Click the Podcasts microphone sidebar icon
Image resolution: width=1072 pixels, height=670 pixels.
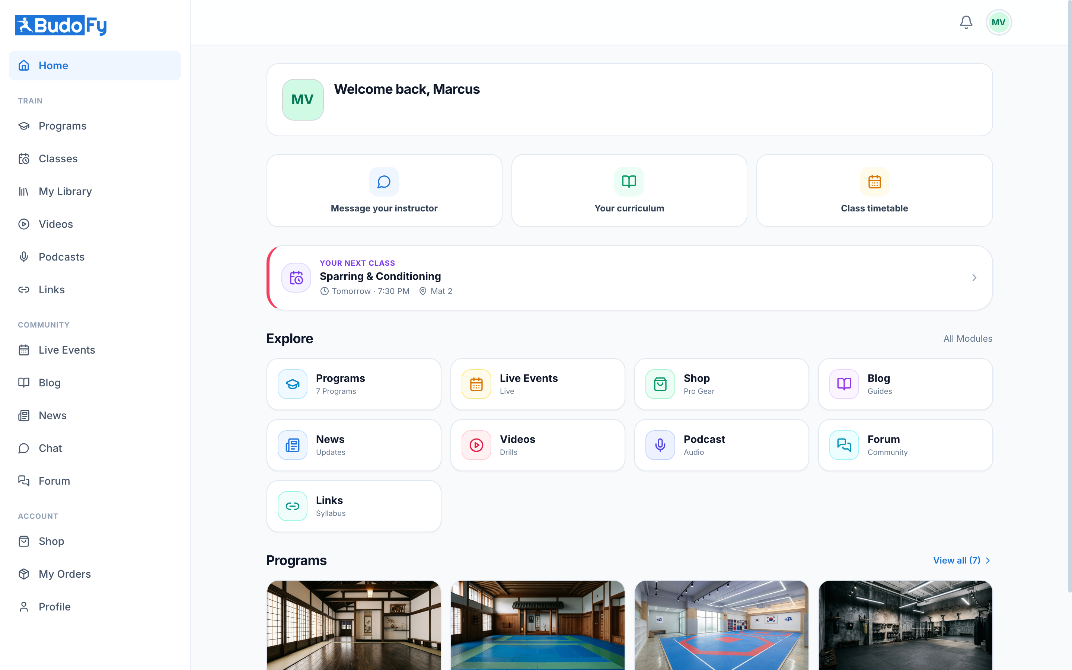click(x=24, y=257)
